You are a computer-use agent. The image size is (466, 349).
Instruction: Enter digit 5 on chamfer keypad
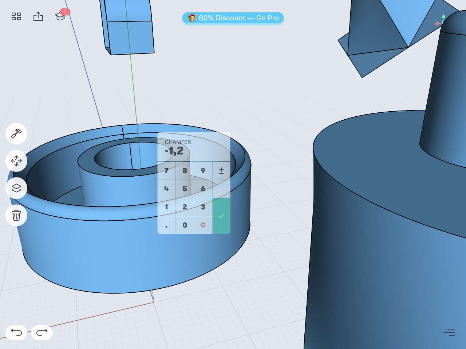click(185, 189)
